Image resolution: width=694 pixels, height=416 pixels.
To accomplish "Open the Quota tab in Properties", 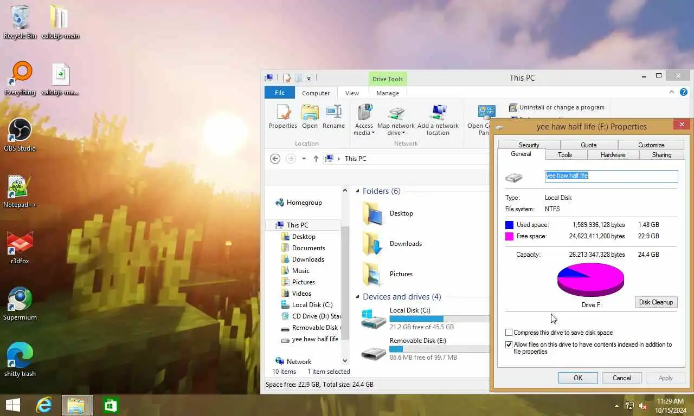I will (589, 145).
